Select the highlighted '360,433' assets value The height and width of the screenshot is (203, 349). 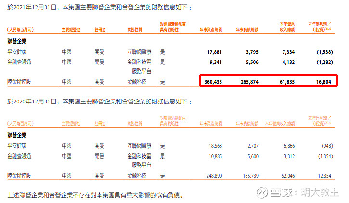(x=213, y=82)
